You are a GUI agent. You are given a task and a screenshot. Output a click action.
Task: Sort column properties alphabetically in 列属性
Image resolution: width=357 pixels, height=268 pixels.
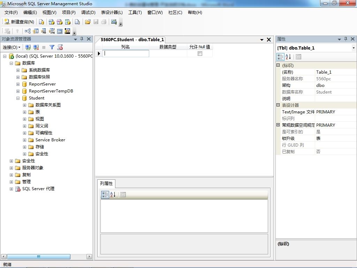click(113, 195)
